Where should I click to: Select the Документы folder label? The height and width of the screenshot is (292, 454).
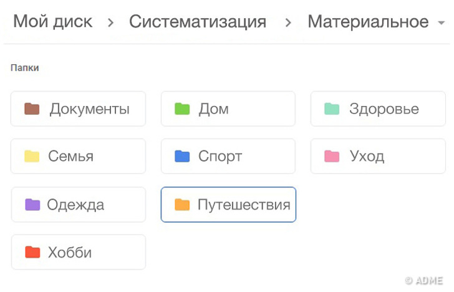click(90, 109)
